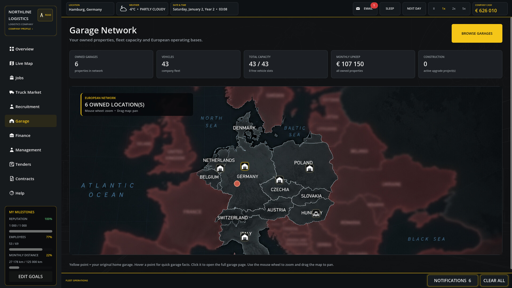Open the Overview page from sidebar

[x=31, y=49]
